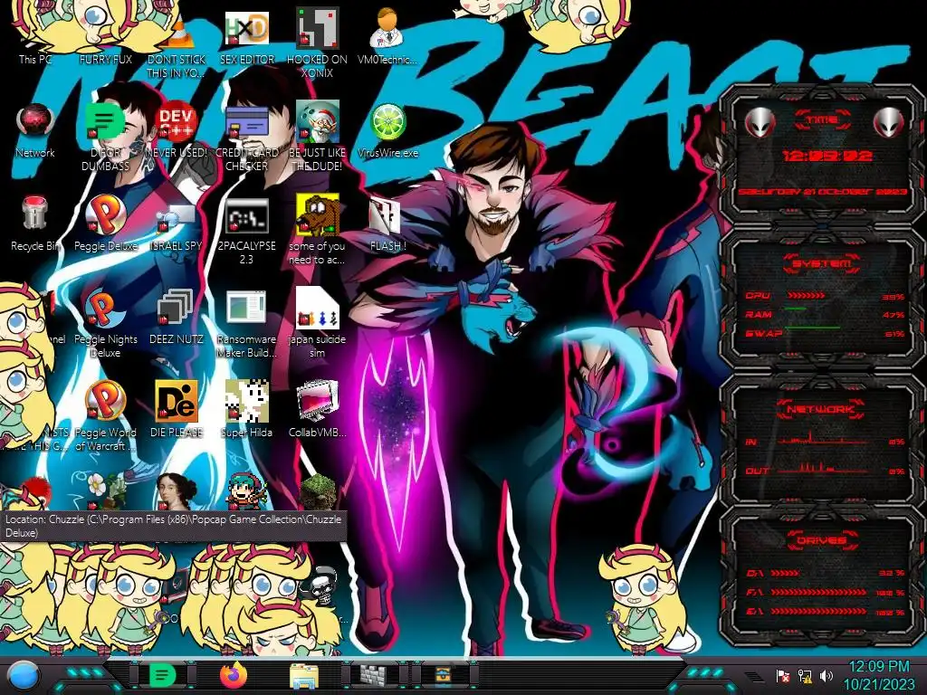
Task: Select the Minecraft grass block desktop icon
Action: point(318,491)
